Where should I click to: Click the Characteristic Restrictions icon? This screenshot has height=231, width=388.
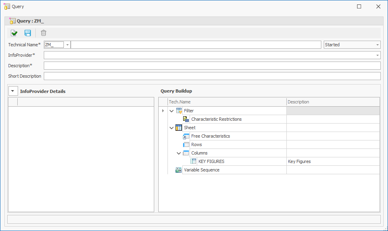pos(186,119)
